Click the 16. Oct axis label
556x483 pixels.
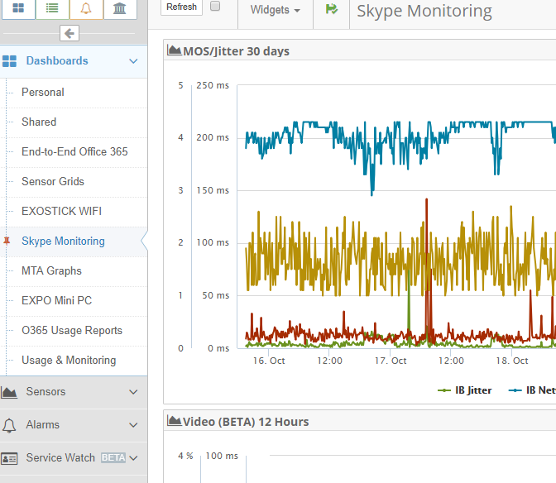(269, 361)
